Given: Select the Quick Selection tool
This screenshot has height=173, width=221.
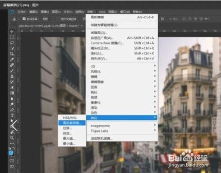Looking at the screenshot, I should point(12,48).
